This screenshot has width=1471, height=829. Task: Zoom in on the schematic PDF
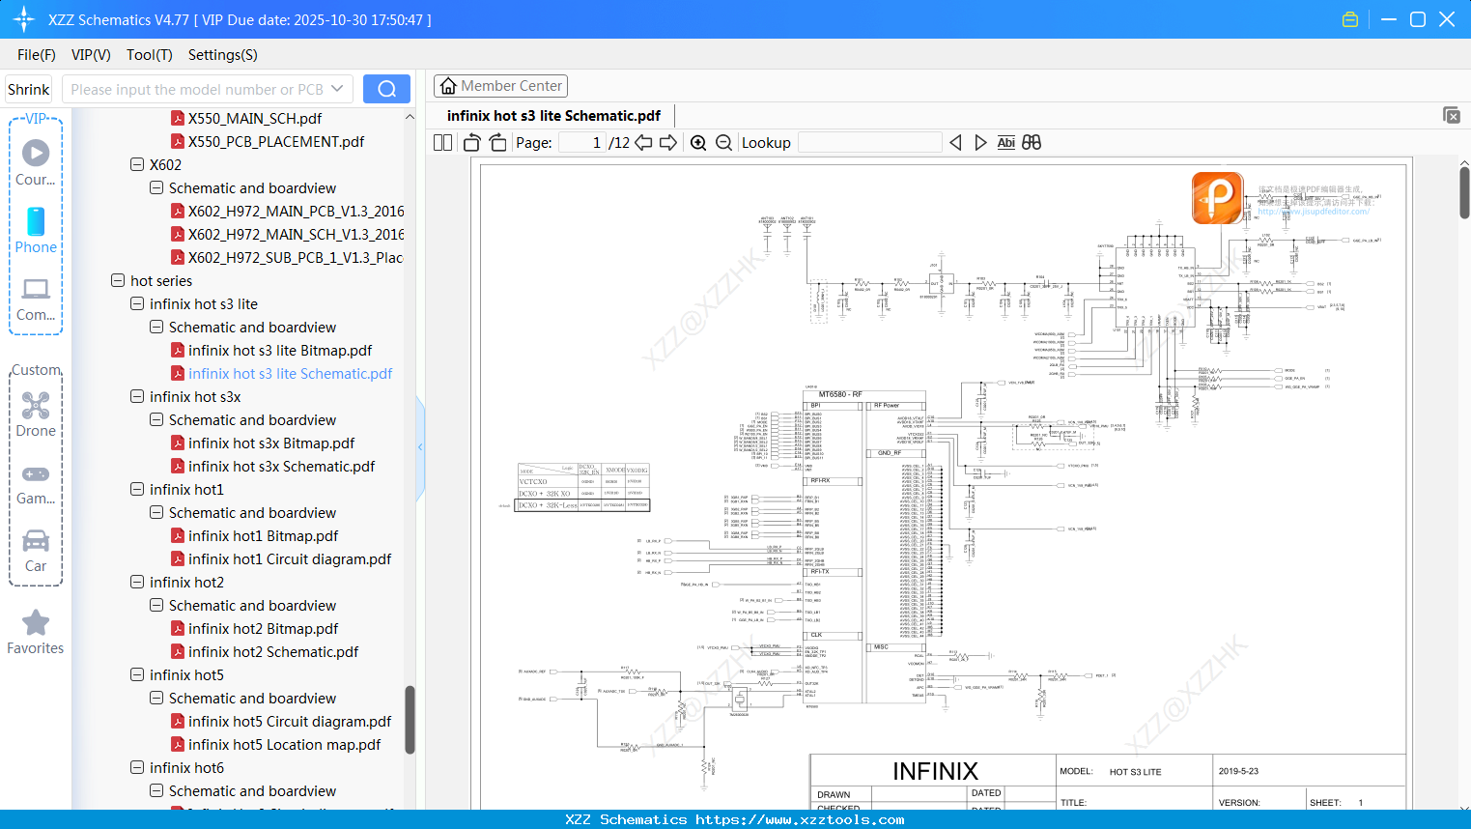tap(697, 142)
